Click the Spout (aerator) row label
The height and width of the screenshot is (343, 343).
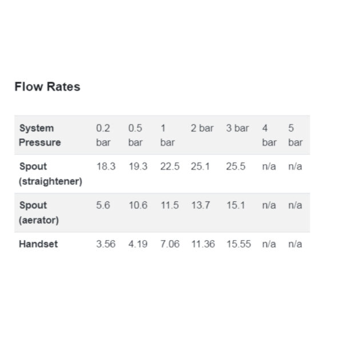tap(39, 213)
